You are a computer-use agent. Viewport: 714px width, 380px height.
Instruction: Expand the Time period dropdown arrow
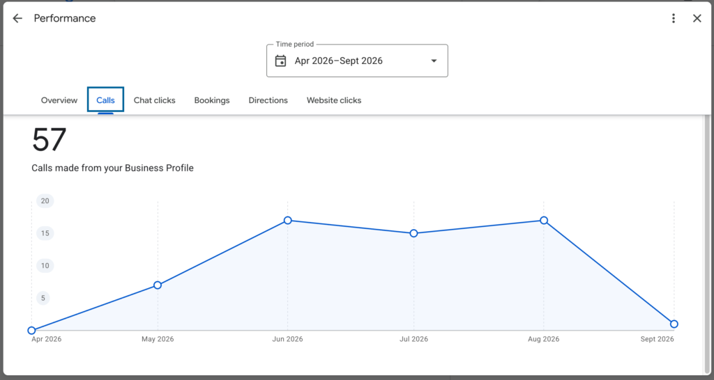click(x=434, y=61)
